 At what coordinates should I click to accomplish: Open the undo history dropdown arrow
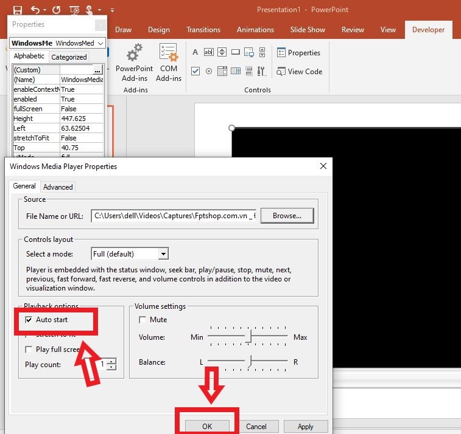44,10
